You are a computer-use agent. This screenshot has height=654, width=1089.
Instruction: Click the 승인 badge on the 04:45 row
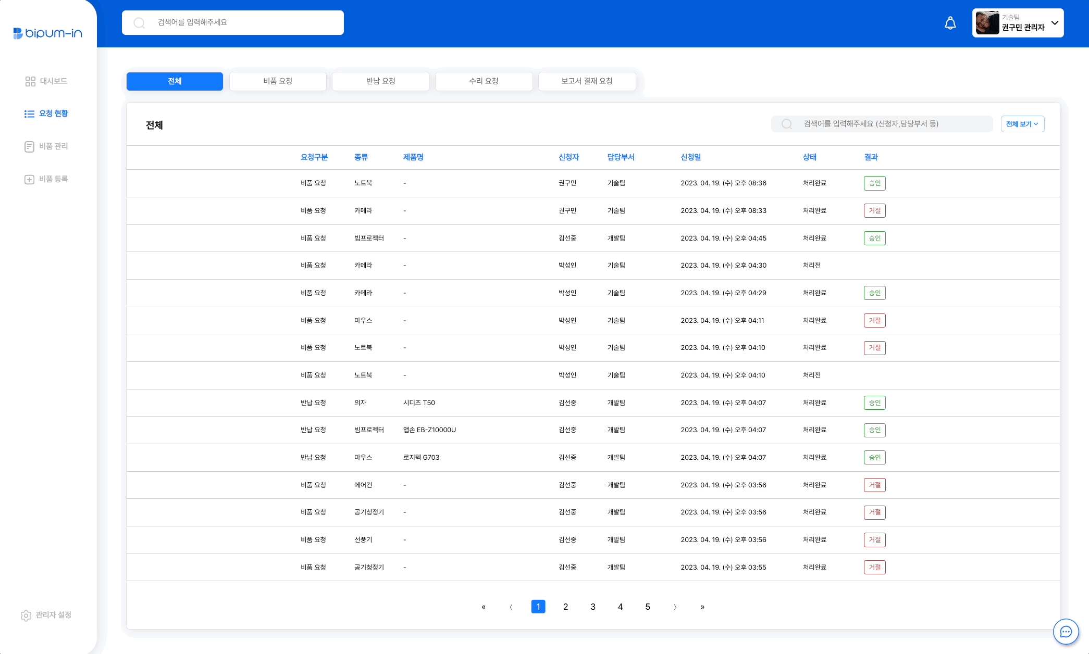coord(875,238)
